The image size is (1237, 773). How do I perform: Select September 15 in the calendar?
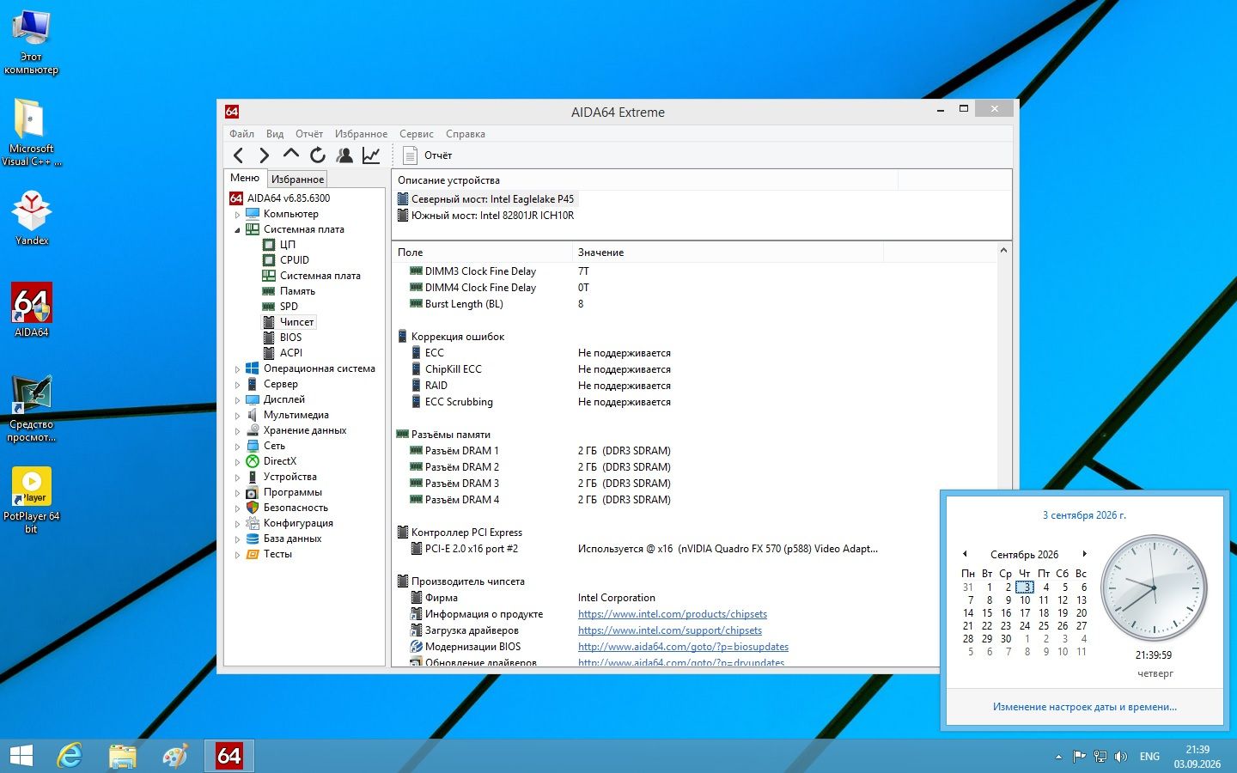(x=987, y=613)
